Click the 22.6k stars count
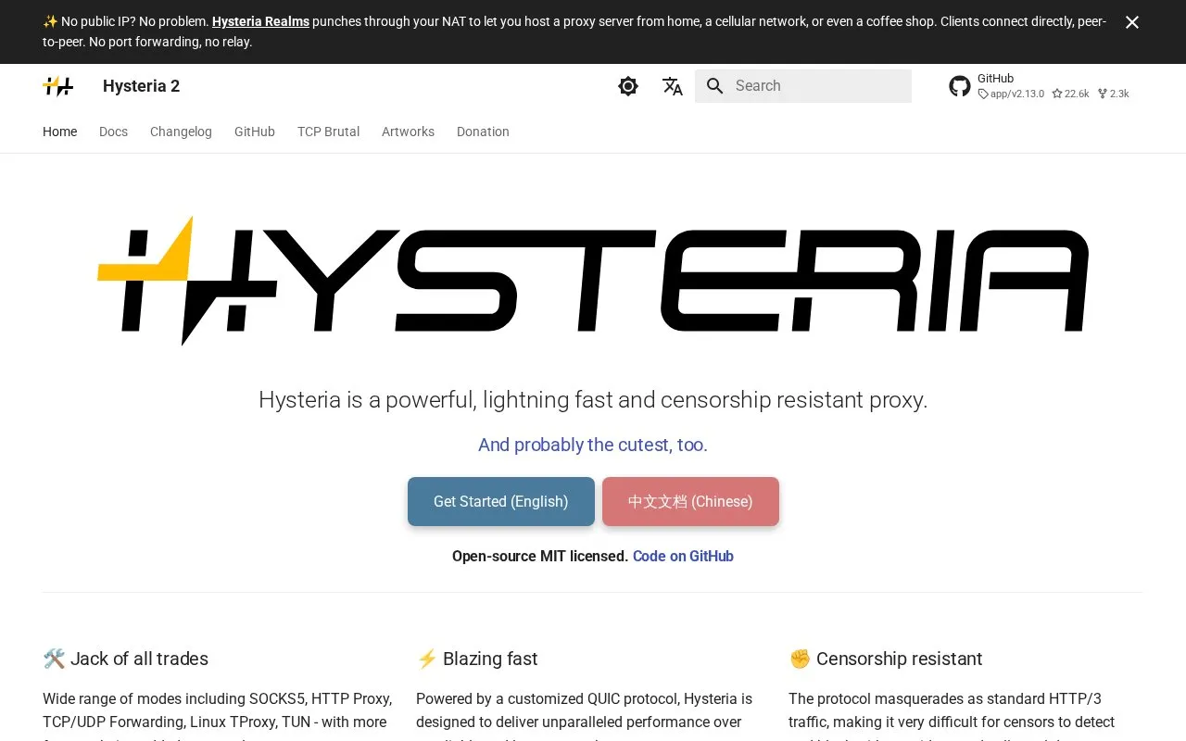The width and height of the screenshot is (1186, 741). tap(1070, 94)
